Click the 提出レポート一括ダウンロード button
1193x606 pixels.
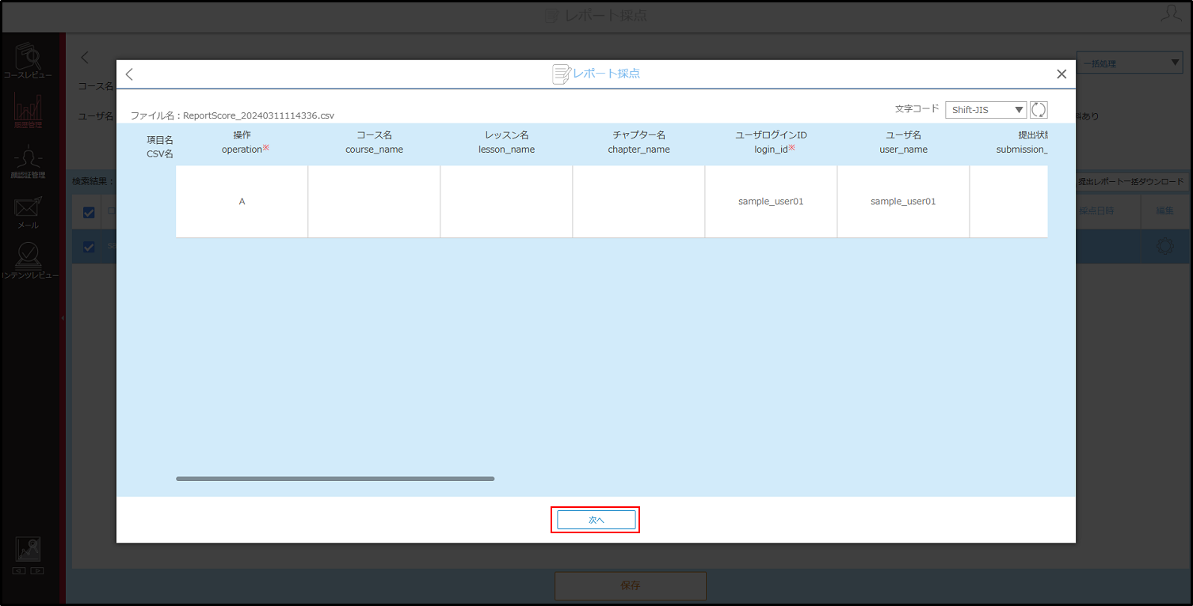(x=1130, y=182)
